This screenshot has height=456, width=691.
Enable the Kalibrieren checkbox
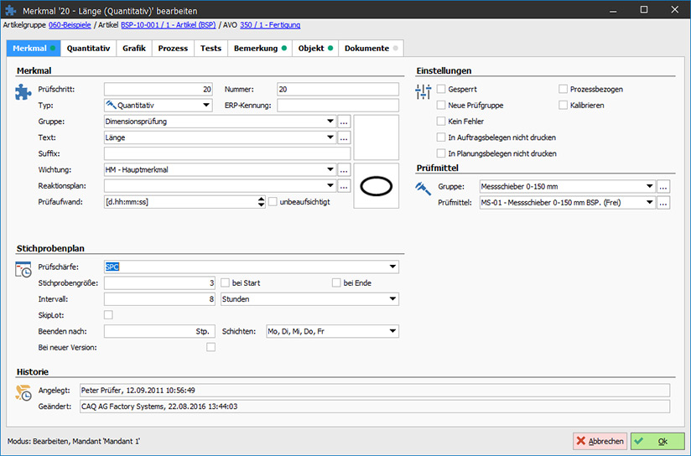[x=564, y=106]
